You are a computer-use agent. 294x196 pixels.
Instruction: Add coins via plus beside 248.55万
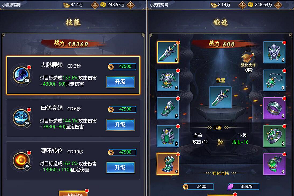click(x=130, y=5)
